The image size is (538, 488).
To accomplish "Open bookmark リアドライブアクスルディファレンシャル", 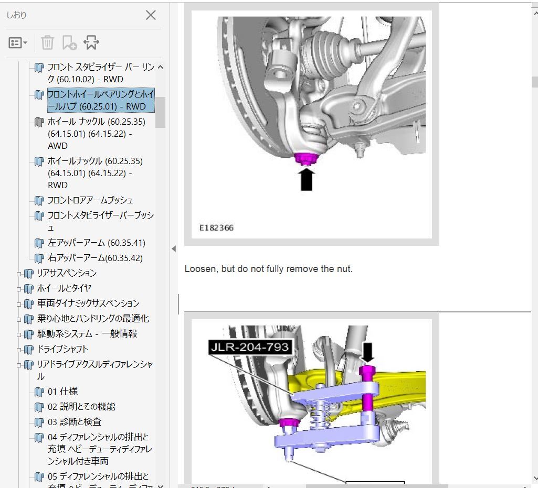I will (x=94, y=371).
